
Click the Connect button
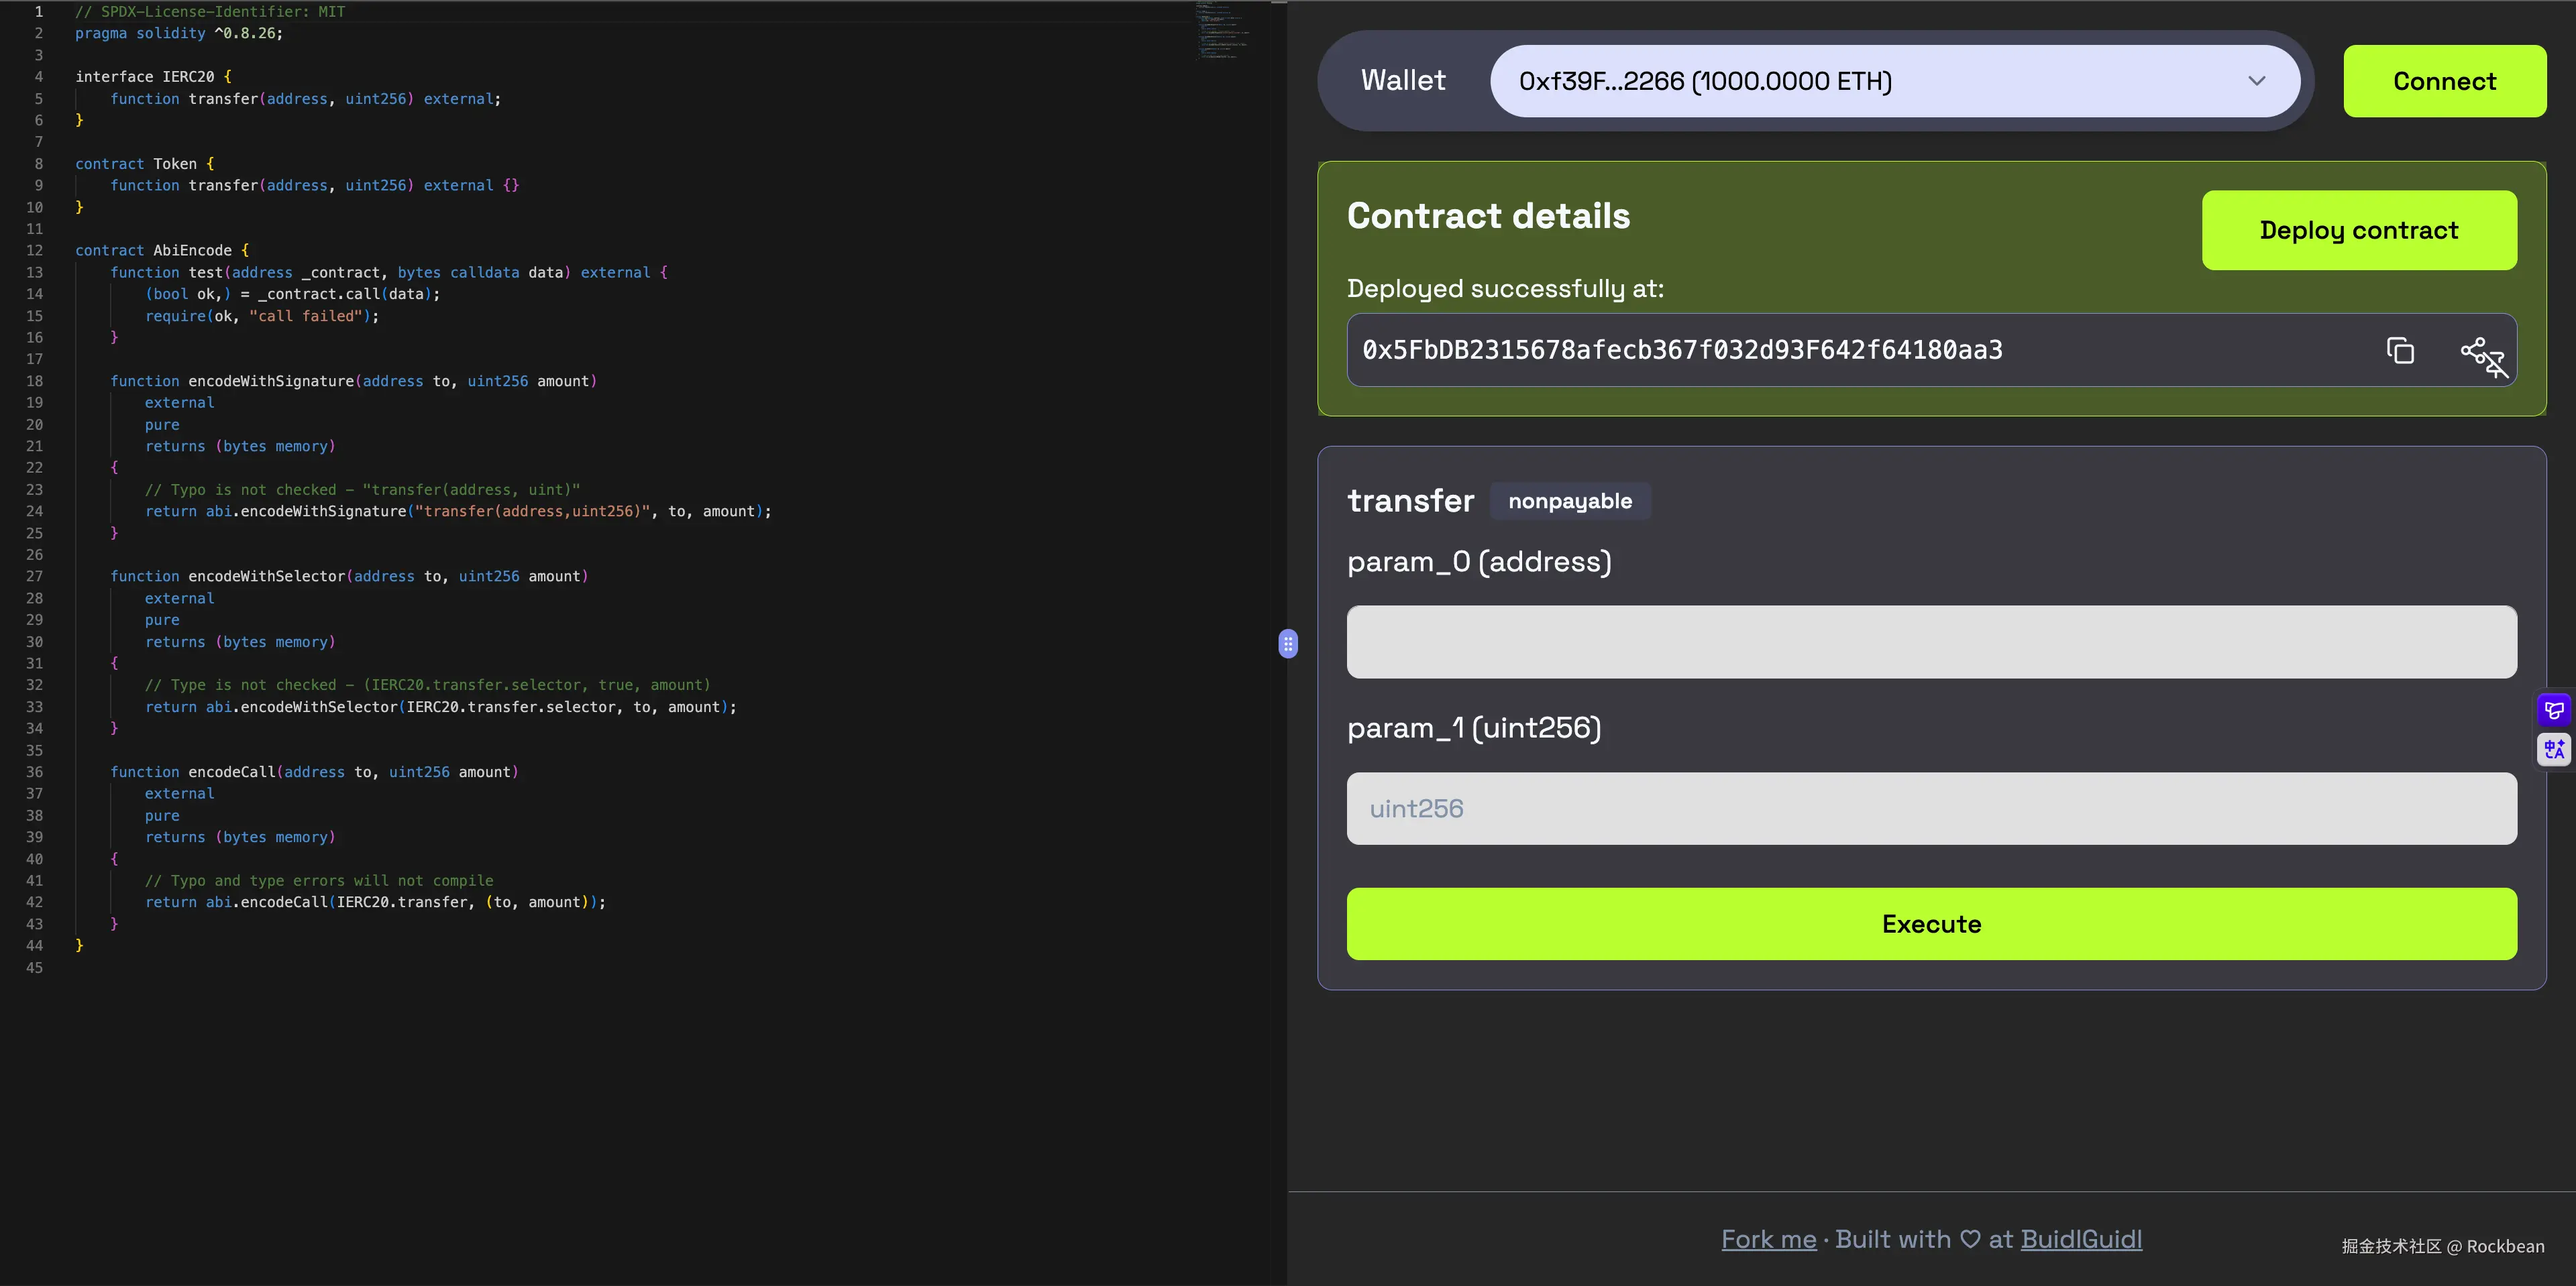tap(2444, 81)
